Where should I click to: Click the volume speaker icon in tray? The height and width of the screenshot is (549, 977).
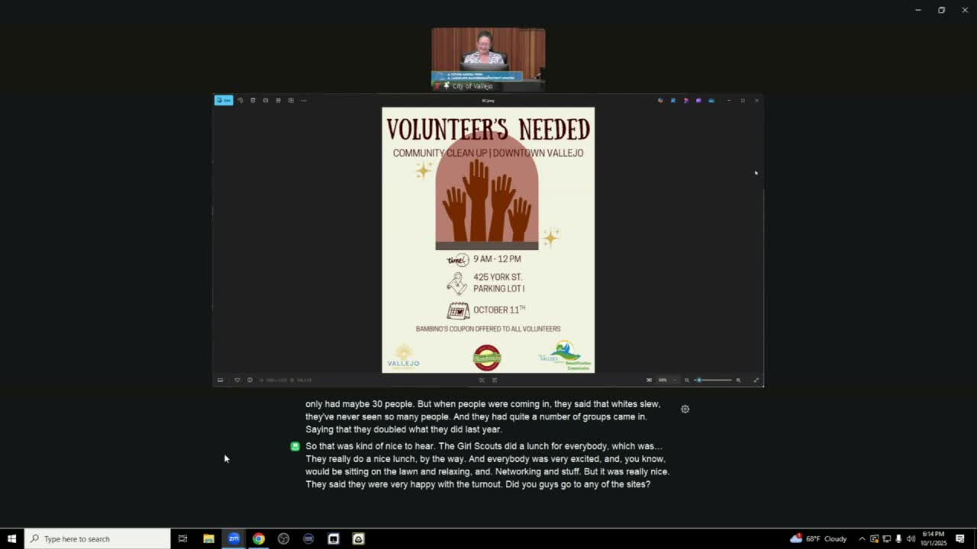pos(911,539)
